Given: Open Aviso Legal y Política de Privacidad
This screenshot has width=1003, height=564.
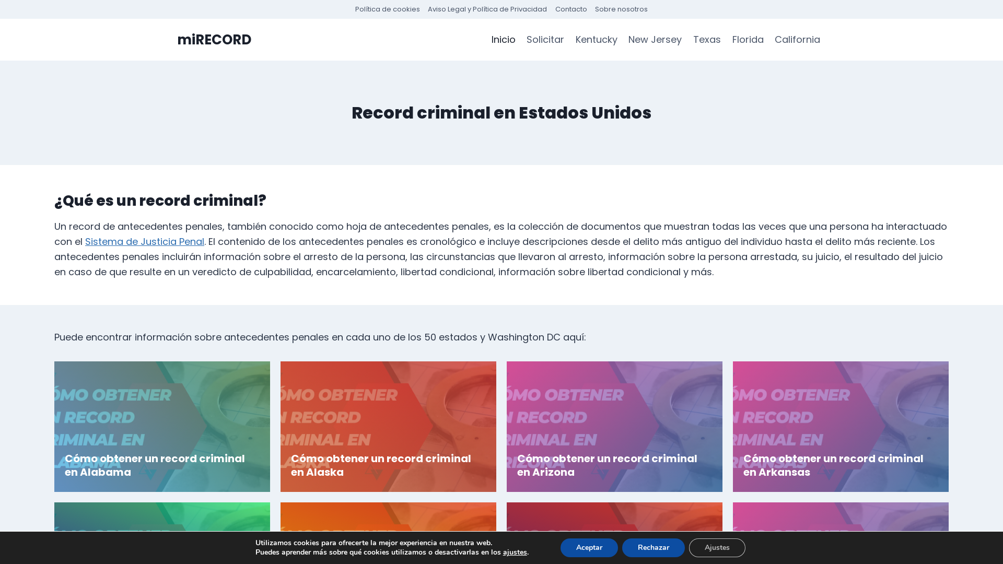Looking at the screenshot, I should [x=487, y=9].
